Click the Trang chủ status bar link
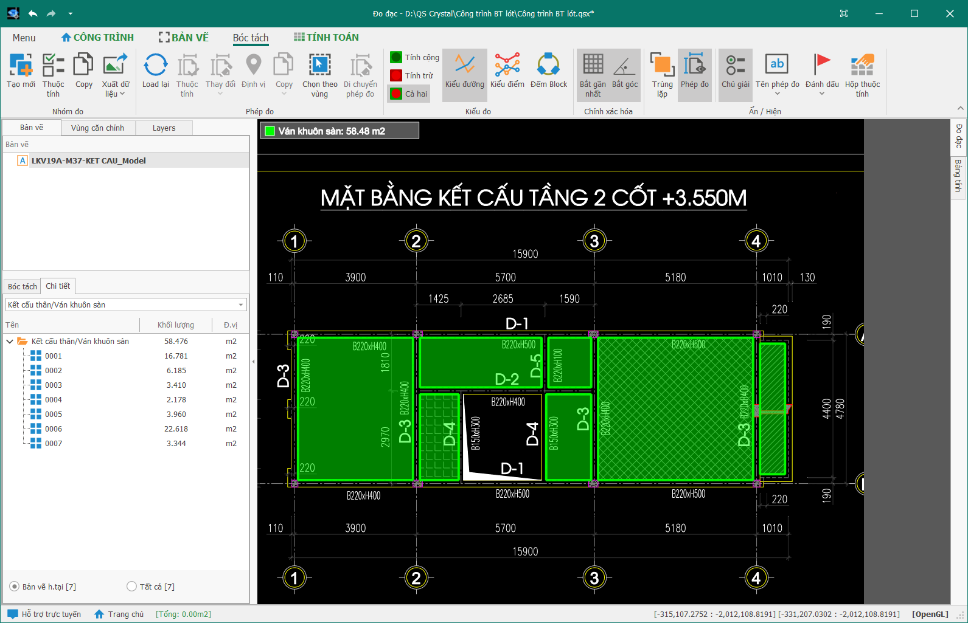The image size is (968, 623). (126, 614)
